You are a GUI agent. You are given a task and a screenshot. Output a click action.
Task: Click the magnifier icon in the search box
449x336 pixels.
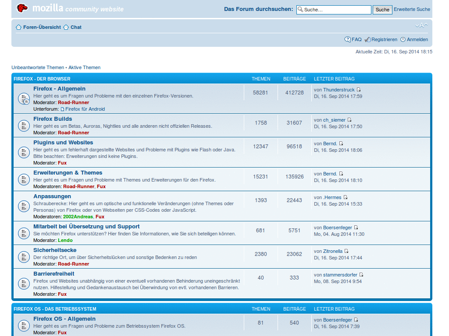point(300,9)
